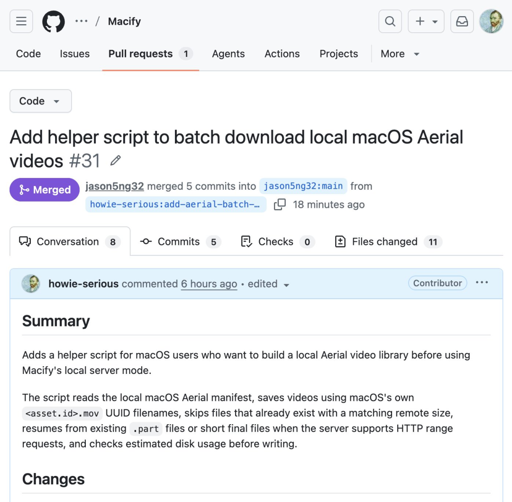The width and height of the screenshot is (512, 502).
Task: Click the Merged status badge
Action: coord(45,190)
